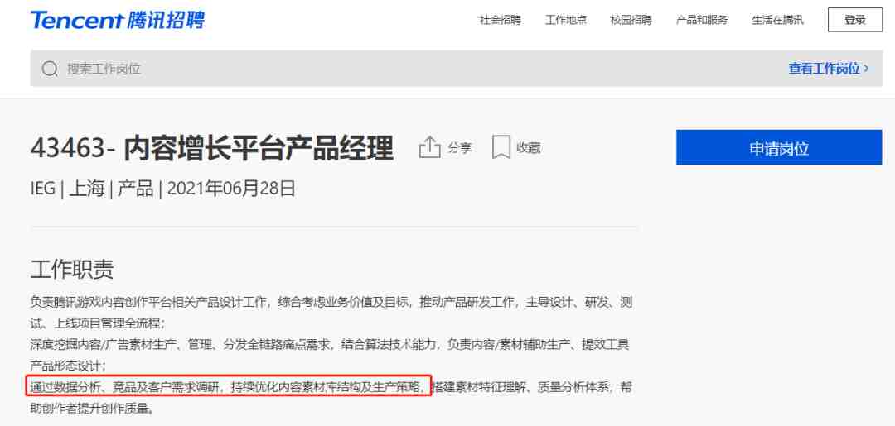Click the 工作职责 section heading

(x=72, y=269)
